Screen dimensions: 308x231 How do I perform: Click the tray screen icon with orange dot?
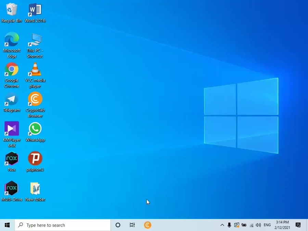[237, 225]
